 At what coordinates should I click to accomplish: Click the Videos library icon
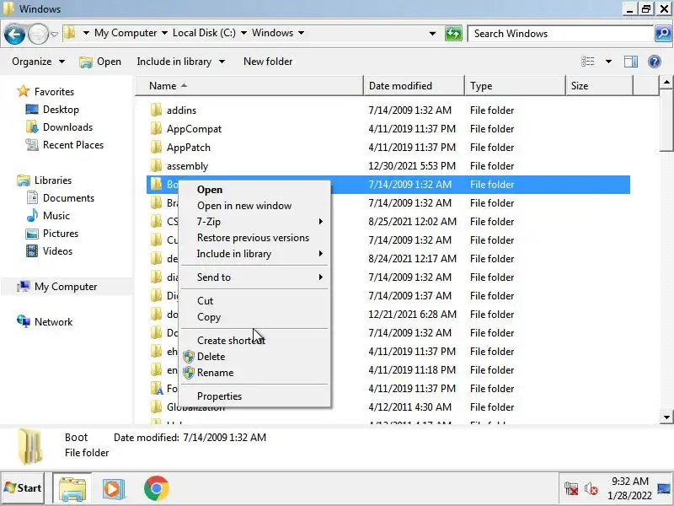32,250
